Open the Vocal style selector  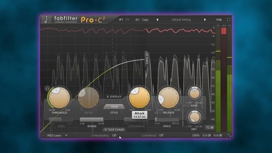[114, 107]
